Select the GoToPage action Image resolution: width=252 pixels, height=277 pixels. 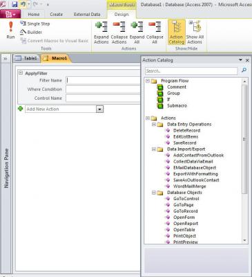(183, 205)
